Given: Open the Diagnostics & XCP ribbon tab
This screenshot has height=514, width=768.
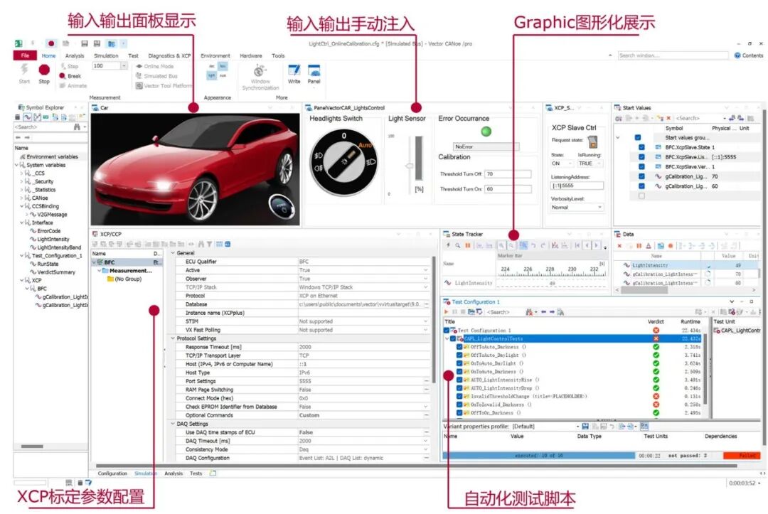Looking at the screenshot, I should pyautogui.click(x=169, y=55).
